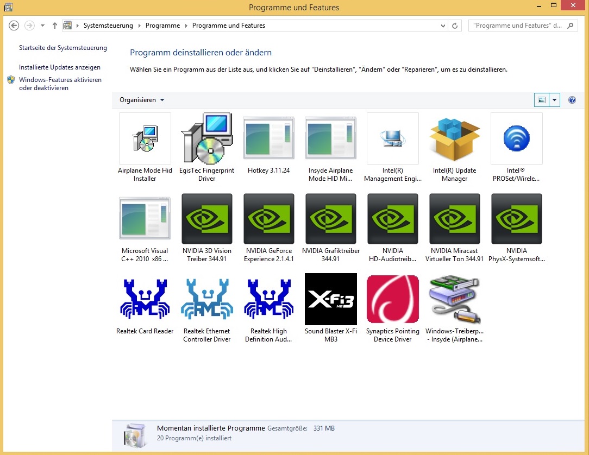Image resolution: width=589 pixels, height=455 pixels.
Task: Click the control panel icon in the address bar
Action: (67, 26)
